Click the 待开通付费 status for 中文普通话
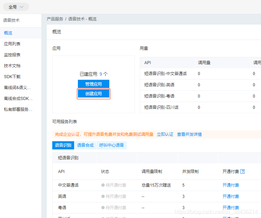Image resolution: width=261 pixels, height=218 pixels. click(114, 185)
